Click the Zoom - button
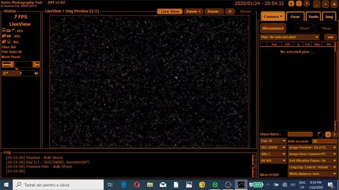The image size is (339, 190). (x=214, y=12)
